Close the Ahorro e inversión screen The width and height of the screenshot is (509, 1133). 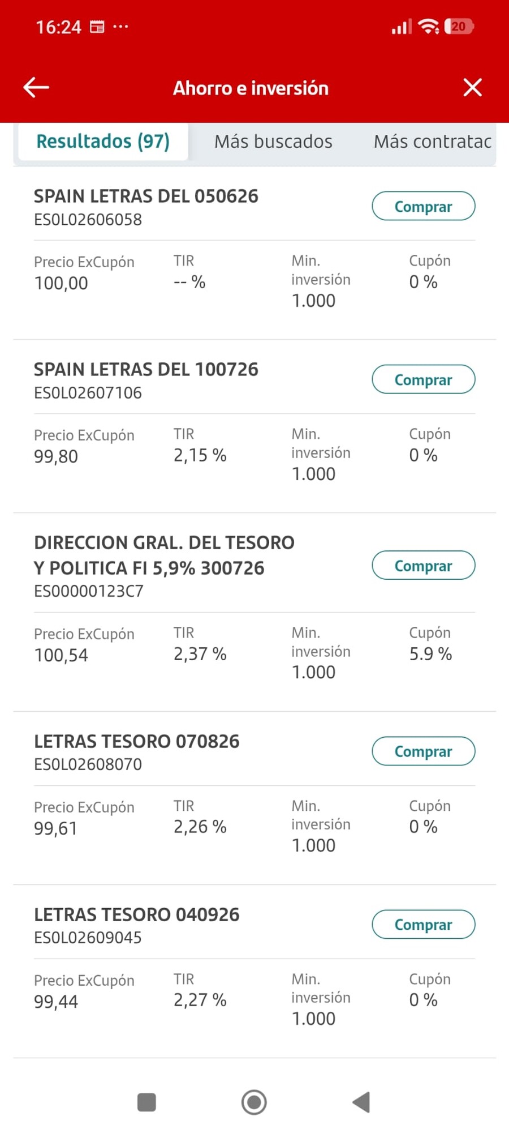[x=472, y=88]
